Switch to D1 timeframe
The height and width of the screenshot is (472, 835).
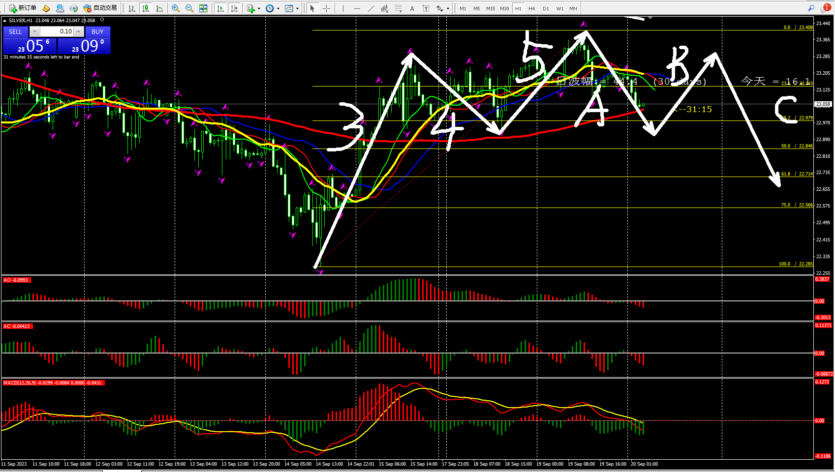click(x=546, y=8)
